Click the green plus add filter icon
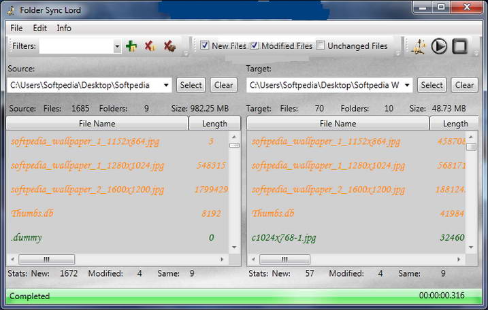 coord(131,46)
